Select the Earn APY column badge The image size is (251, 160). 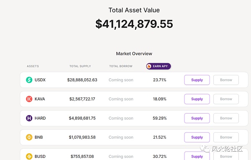point(159,66)
